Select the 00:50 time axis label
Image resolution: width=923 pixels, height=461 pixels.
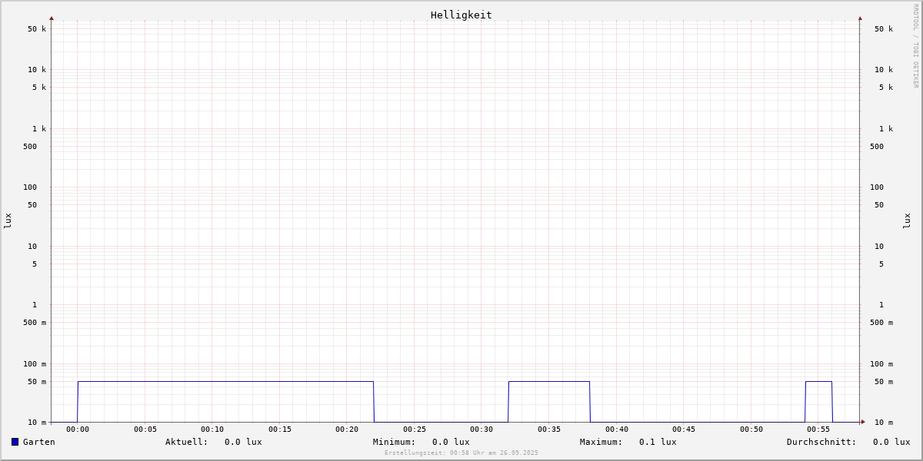pyautogui.click(x=751, y=429)
